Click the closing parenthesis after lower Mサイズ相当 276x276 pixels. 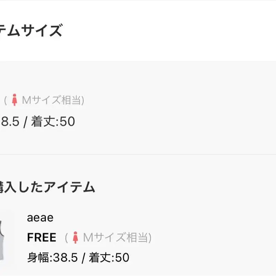point(150,238)
